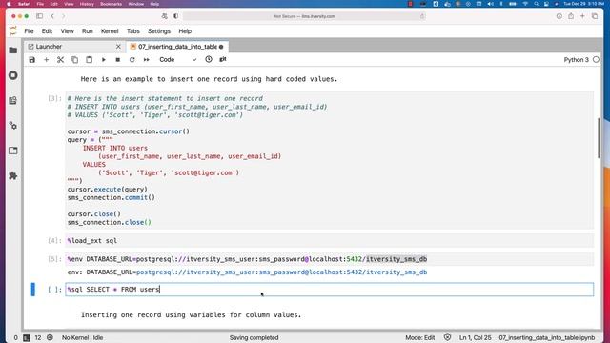The height and width of the screenshot is (343, 610).
Task: Click the INSERT INTO users code cell
Action: pos(330,160)
